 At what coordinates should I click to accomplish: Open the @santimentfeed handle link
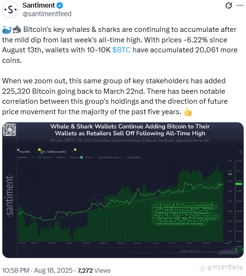(x=47, y=14)
